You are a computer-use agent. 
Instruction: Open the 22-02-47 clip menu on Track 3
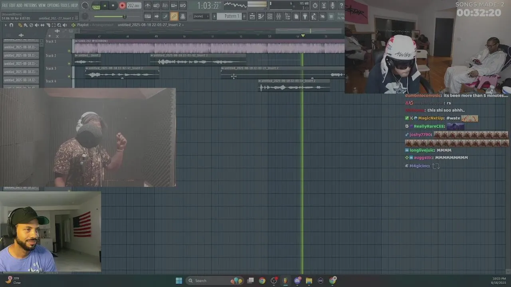point(87,68)
